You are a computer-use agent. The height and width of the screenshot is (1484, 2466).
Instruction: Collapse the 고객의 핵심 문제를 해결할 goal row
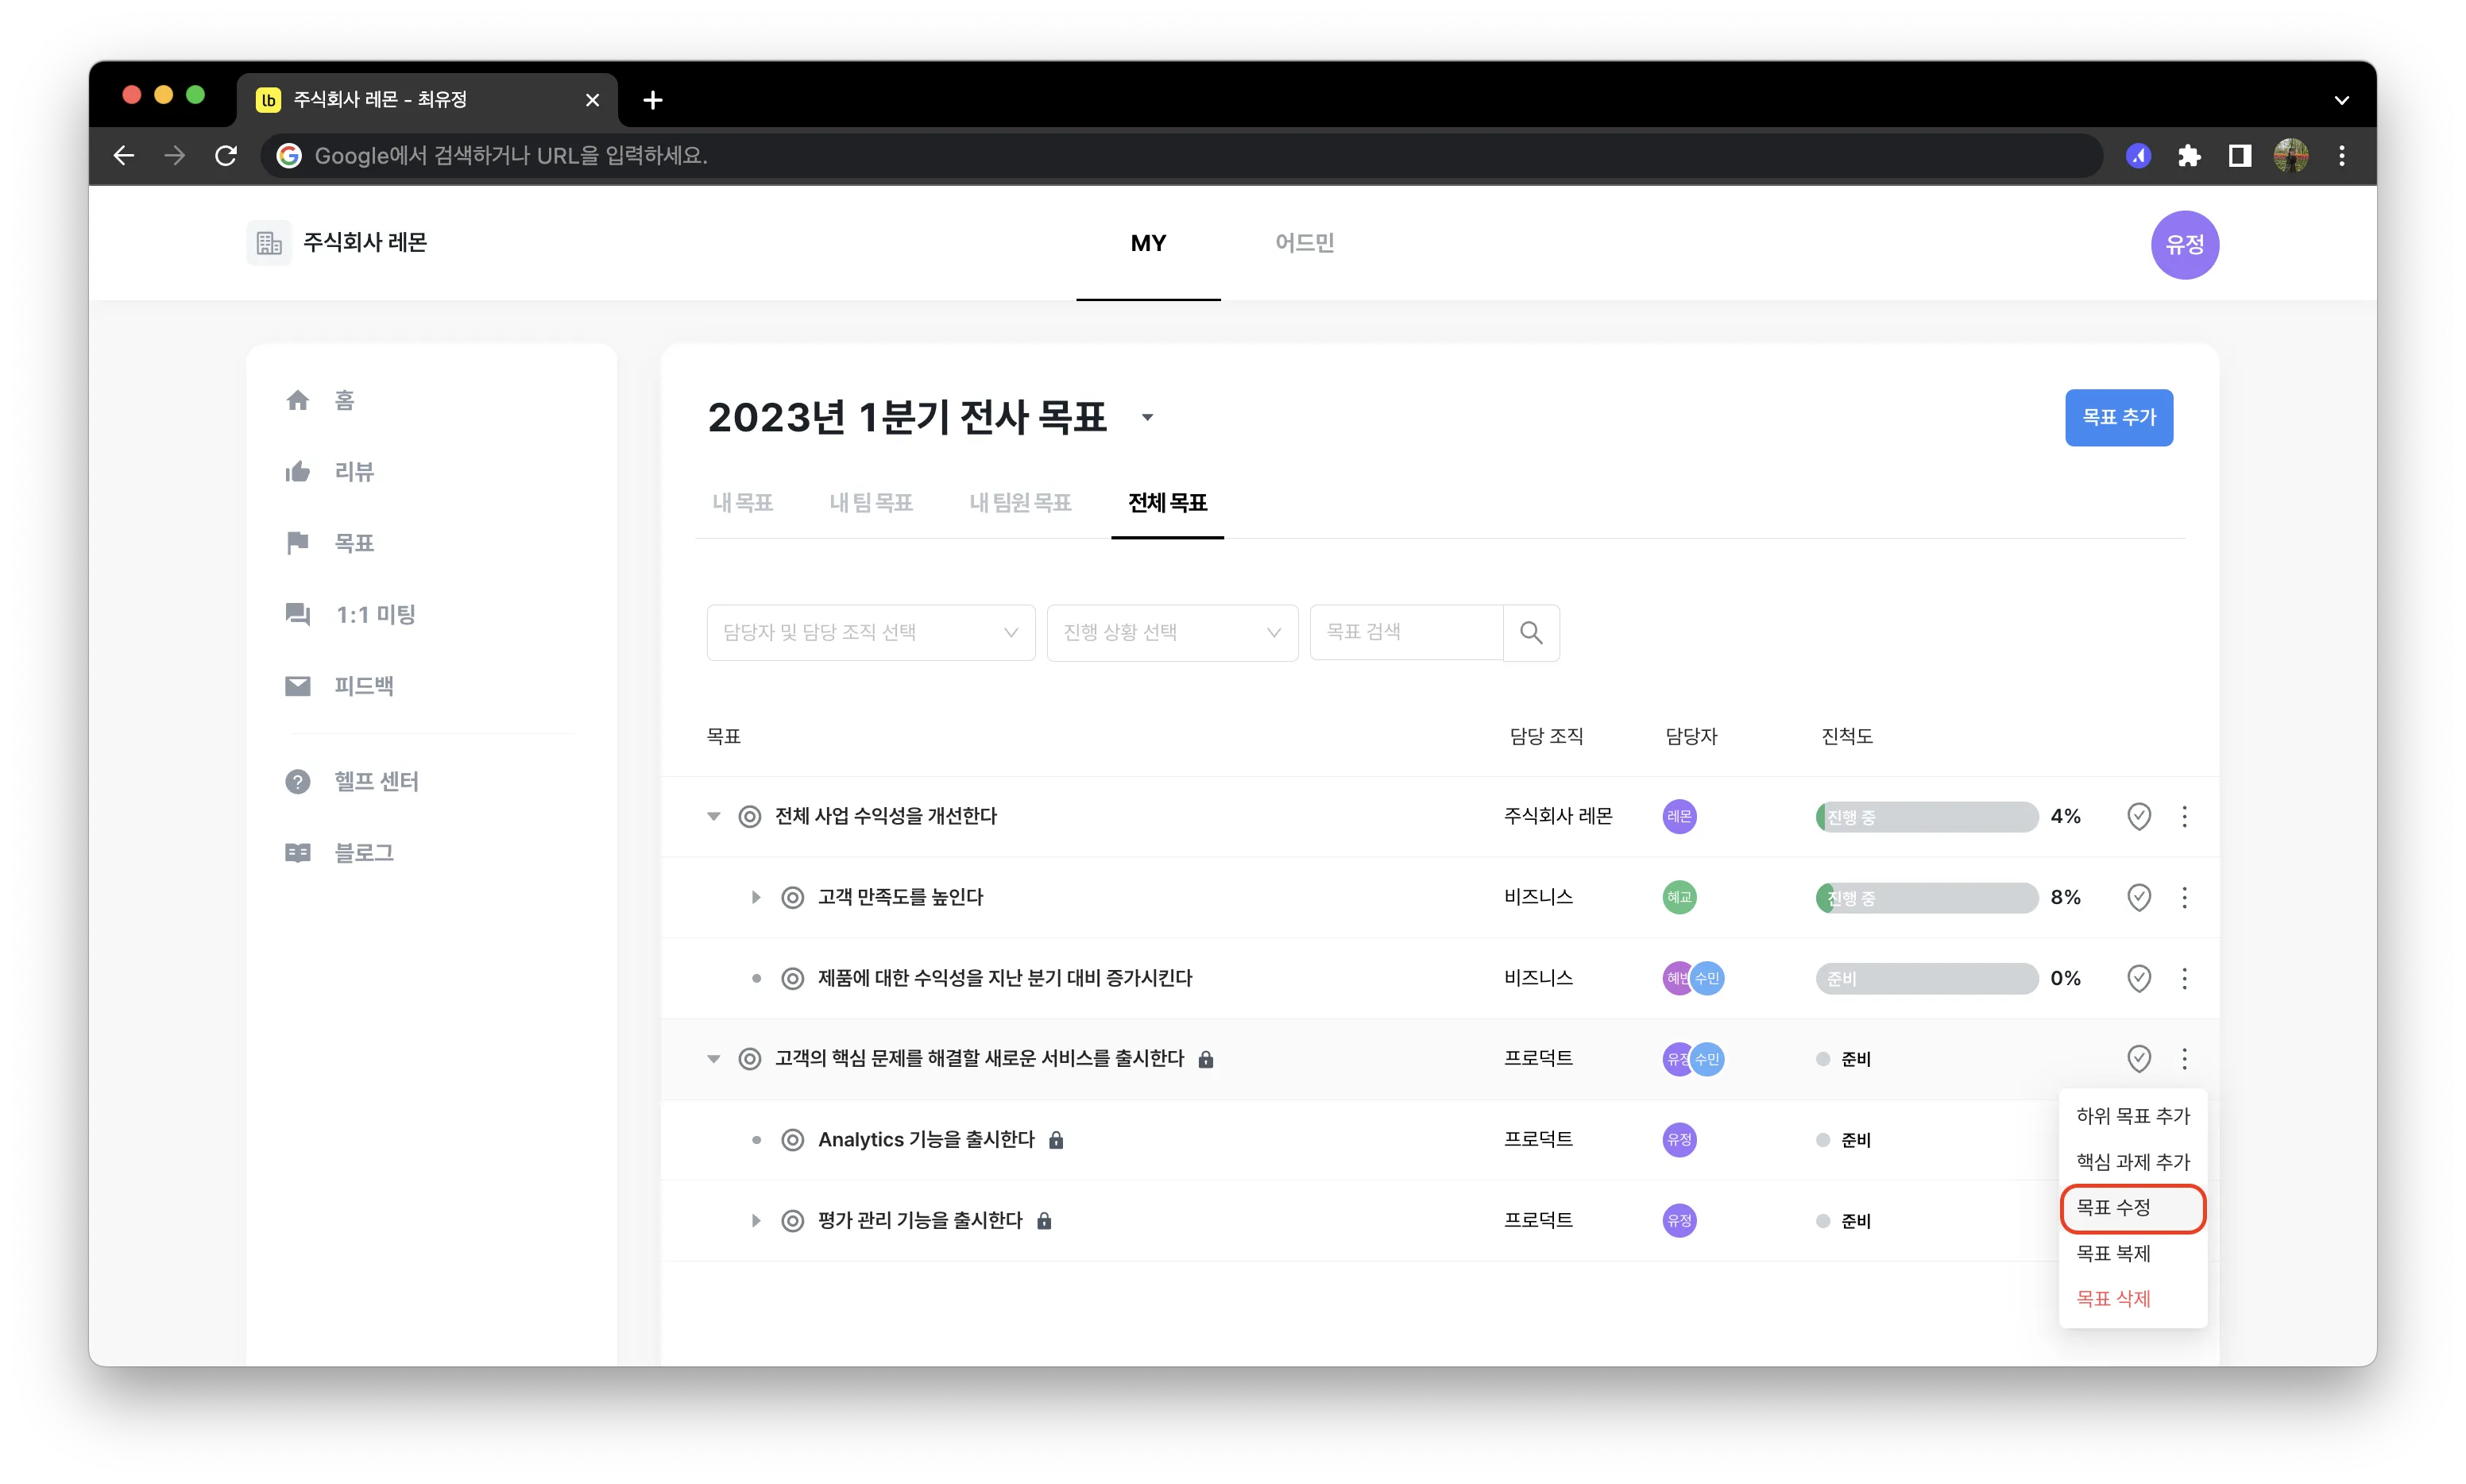[x=713, y=1058]
